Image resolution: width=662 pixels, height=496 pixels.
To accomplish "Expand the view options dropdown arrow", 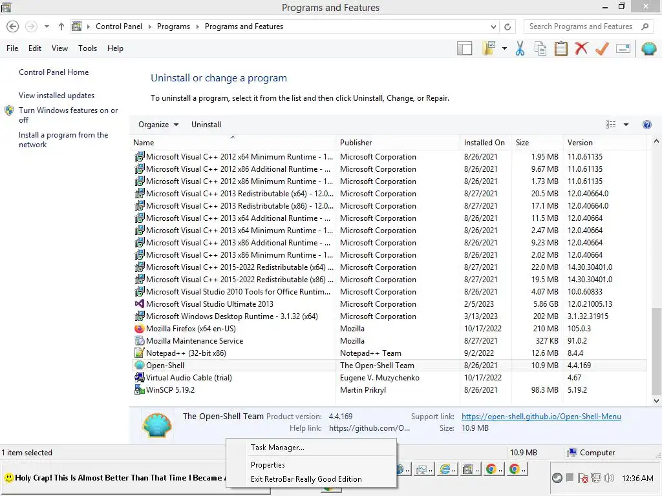I will point(626,125).
